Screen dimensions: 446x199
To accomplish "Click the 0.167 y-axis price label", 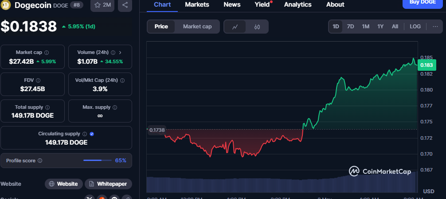I will (x=426, y=170).
